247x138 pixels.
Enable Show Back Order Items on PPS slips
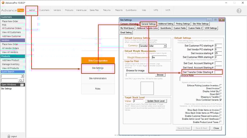coord(220,113)
